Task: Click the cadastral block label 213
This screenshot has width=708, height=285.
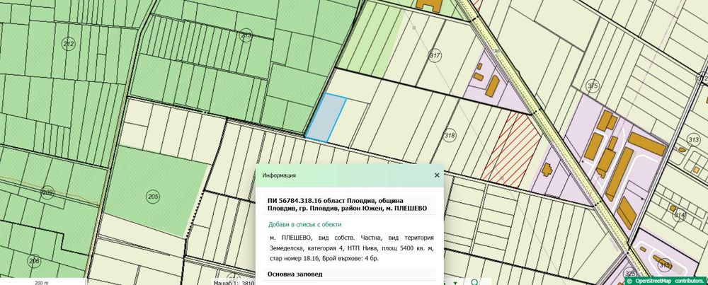Action: coord(246,35)
